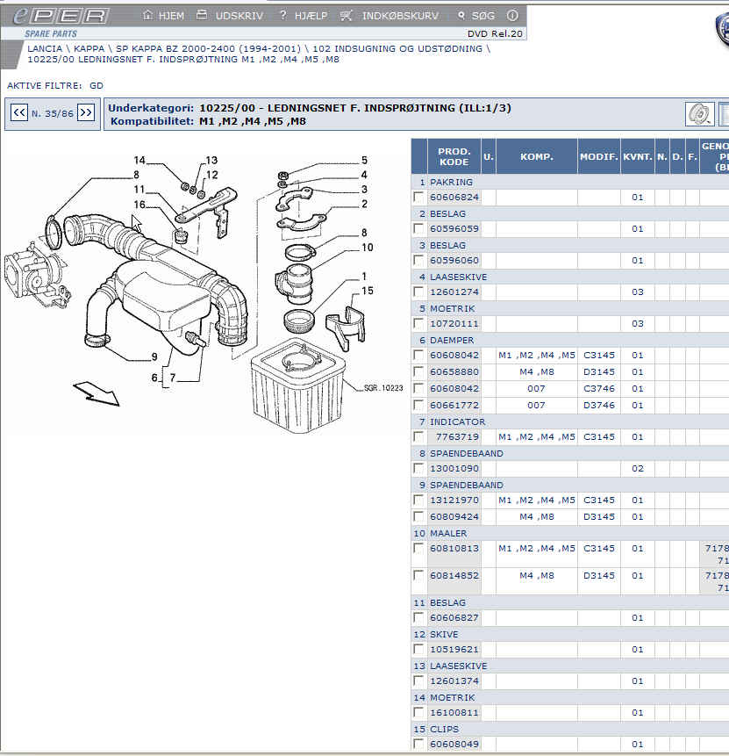Viewport: 729px width, 756px height.
Task: Click the direction arrow in diagram
Action: 96,393
